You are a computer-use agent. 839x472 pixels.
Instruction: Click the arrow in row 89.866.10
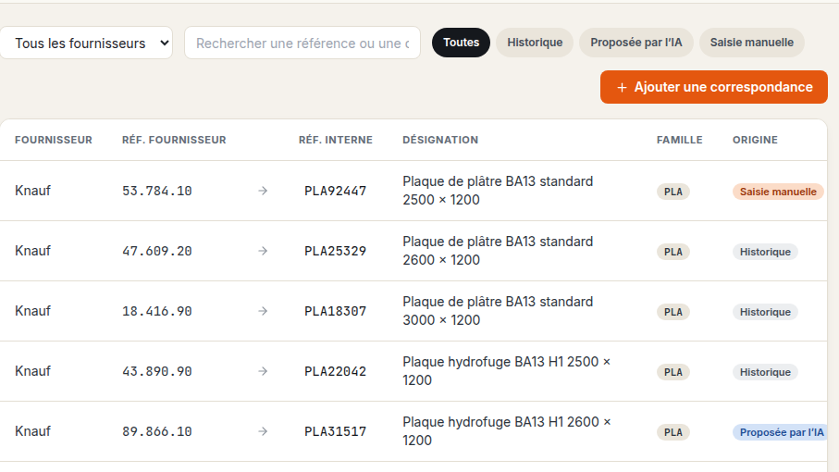pyautogui.click(x=263, y=431)
